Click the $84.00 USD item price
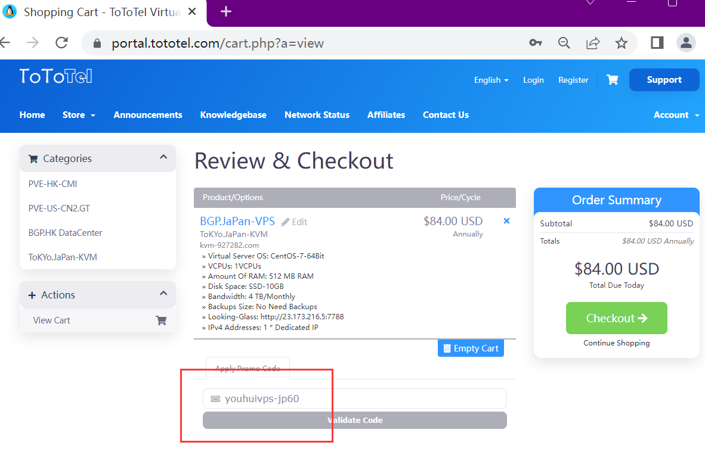The height and width of the screenshot is (467, 705). (x=453, y=222)
